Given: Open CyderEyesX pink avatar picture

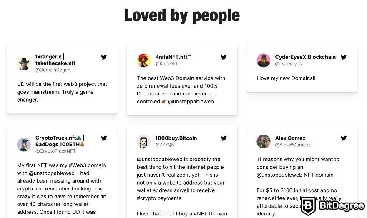Looking at the screenshot, I should pos(264,60).
